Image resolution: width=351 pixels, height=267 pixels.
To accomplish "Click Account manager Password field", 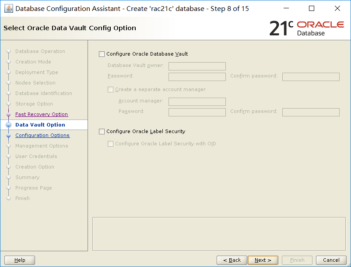I will pyautogui.click(x=197, y=112).
